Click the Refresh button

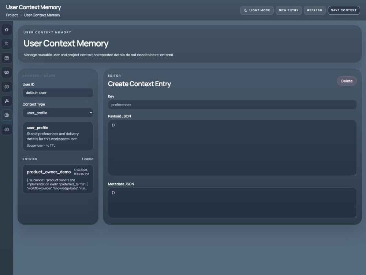click(314, 10)
